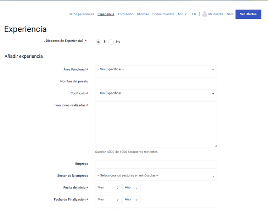Viewport: 268px width, 210px height.
Task: Pick year for Fecha de Finalización
Action: [131, 200]
